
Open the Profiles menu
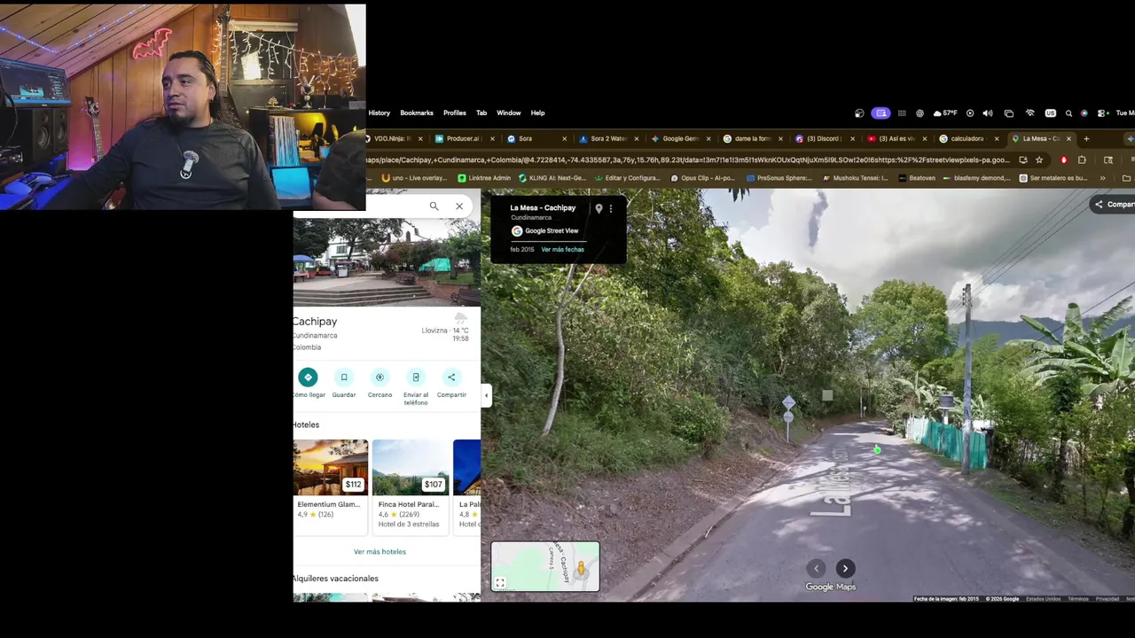point(455,113)
